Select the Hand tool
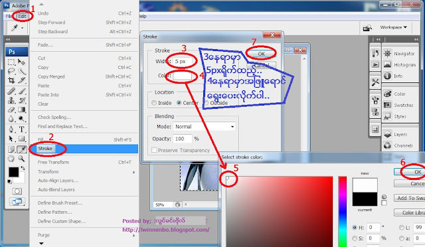The height and width of the screenshot is (247, 425). click(x=11, y=158)
